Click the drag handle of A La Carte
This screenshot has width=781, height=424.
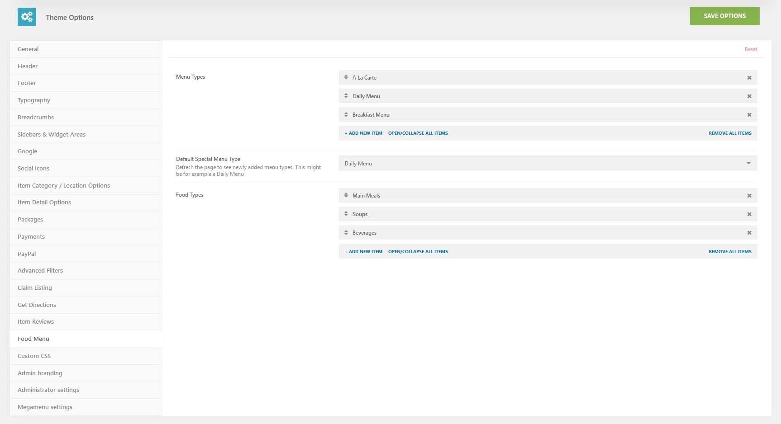tap(346, 77)
